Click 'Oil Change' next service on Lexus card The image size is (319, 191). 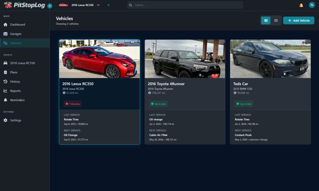click(71, 135)
